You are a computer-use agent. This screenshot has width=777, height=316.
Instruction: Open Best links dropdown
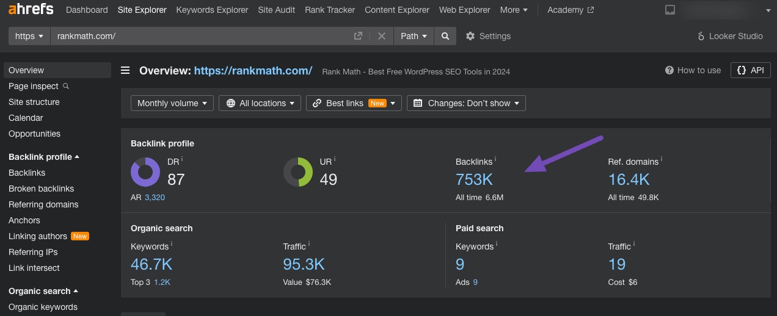[354, 103]
